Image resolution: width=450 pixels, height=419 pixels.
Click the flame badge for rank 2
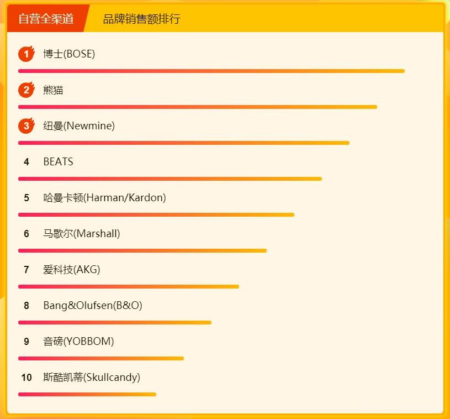point(26,90)
